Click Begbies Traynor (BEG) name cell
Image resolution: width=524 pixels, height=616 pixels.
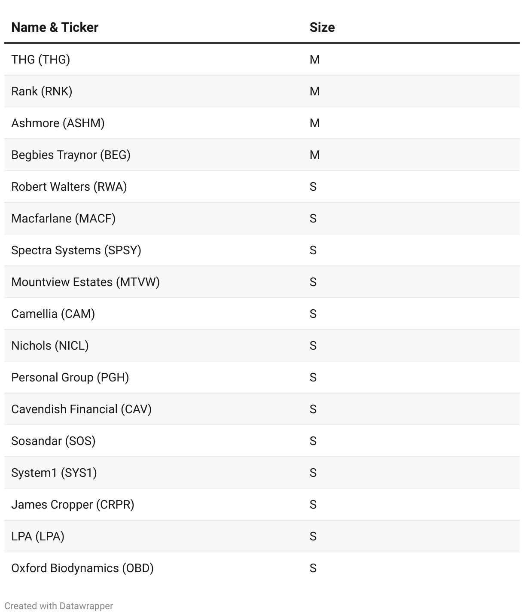tap(71, 155)
